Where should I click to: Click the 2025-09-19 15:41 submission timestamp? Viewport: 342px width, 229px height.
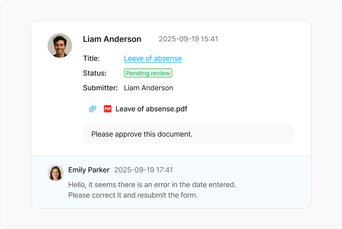click(x=188, y=39)
